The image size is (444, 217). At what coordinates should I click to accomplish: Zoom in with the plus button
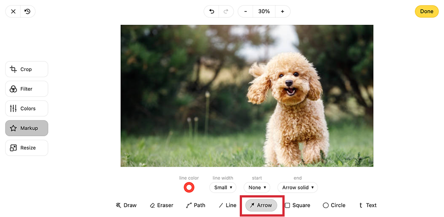point(282,12)
